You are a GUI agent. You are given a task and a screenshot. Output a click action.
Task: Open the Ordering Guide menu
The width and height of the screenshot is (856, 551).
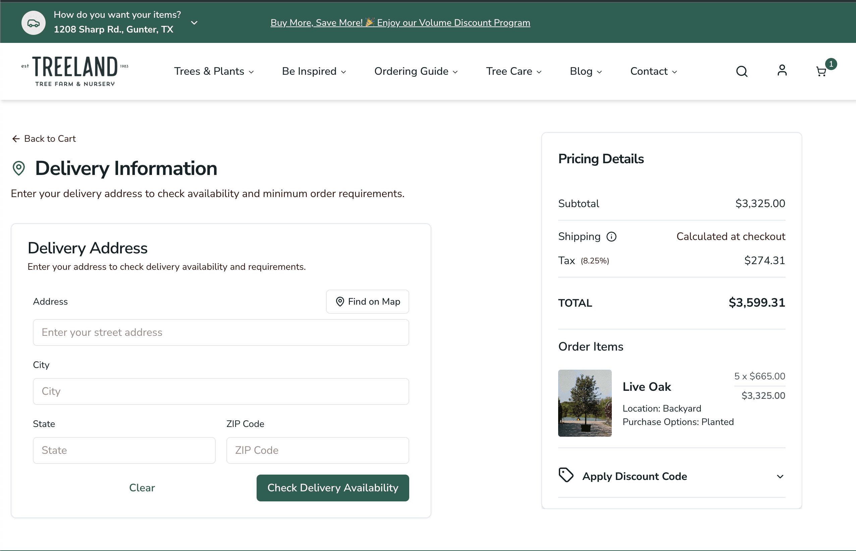click(x=416, y=71)
